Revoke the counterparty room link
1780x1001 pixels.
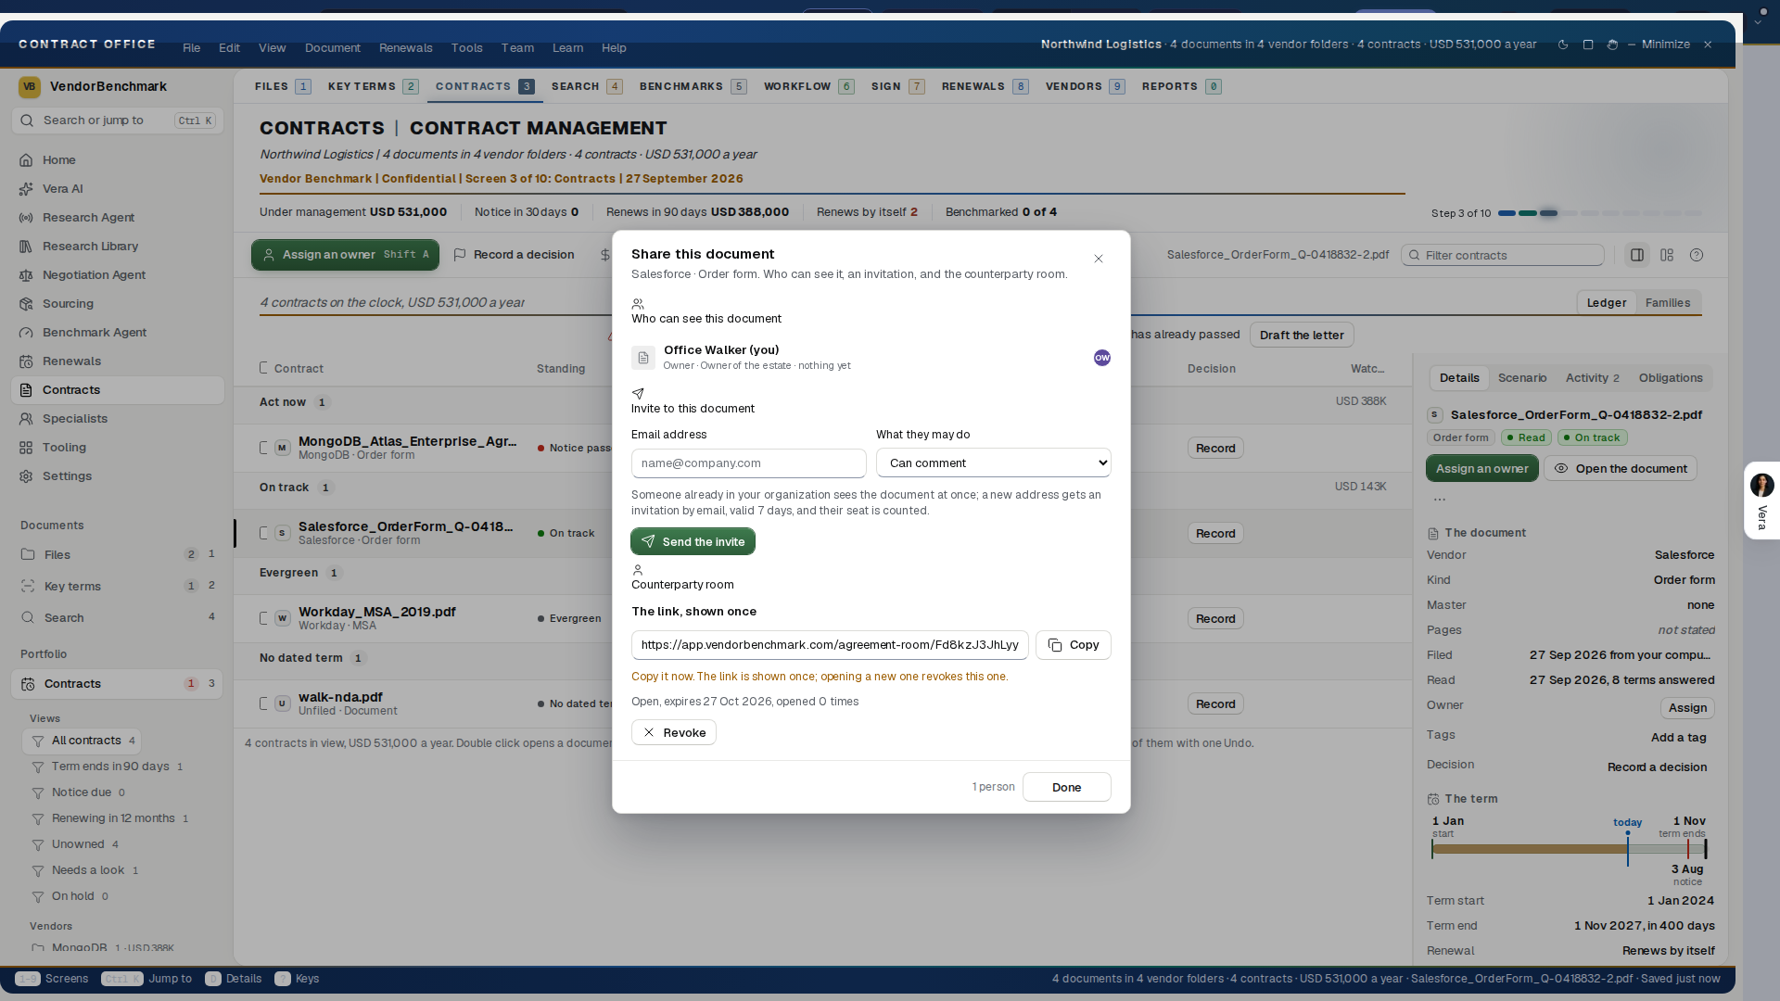point(674,732)
